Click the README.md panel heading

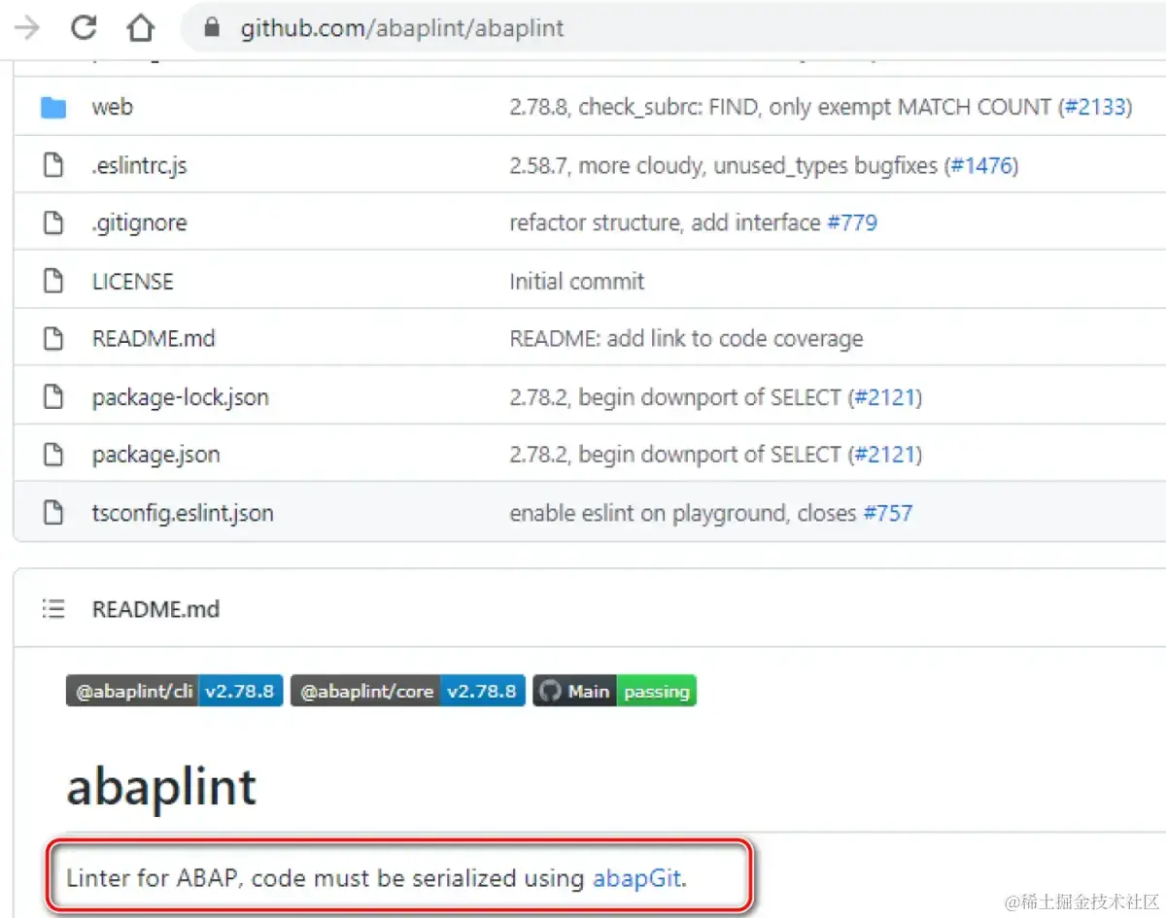click(155, 609)
